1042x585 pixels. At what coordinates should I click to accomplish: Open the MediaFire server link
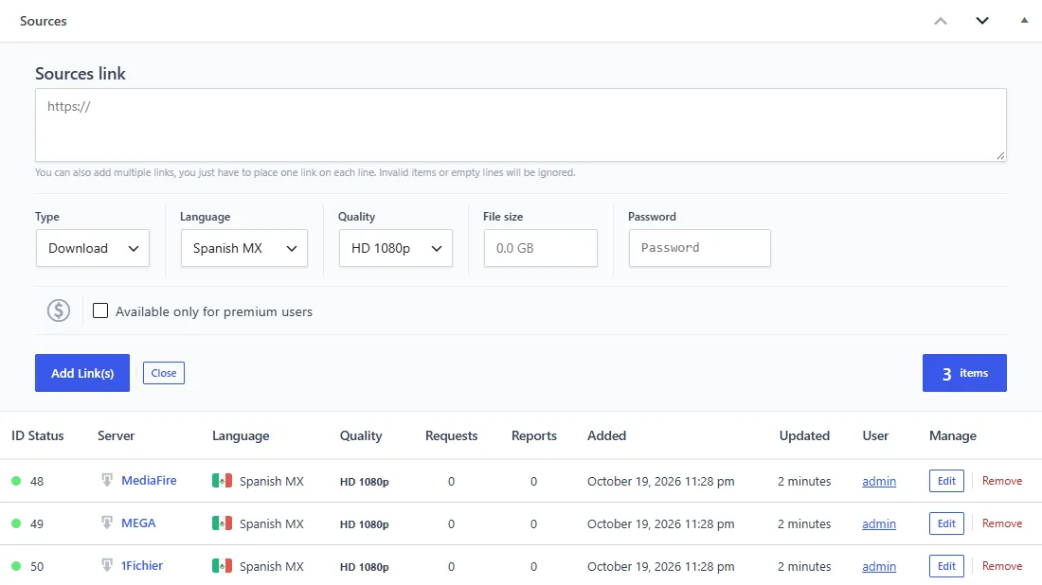149,480
